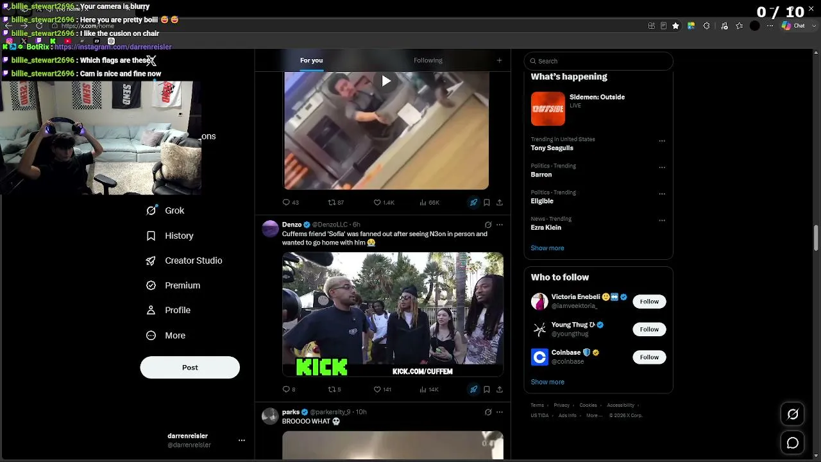Image resolution: width=821 pixels, height=462 pixels.
Task: Open the parks profile avatar
Action: tap(271, 416)
